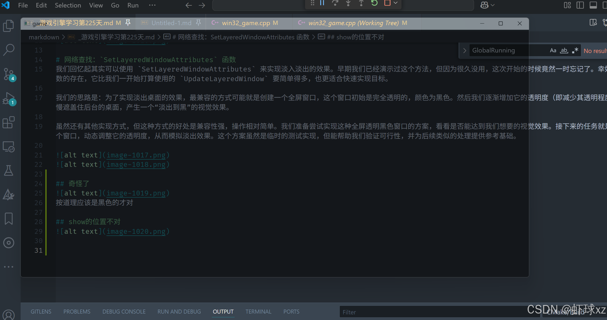Click the stop debugging square button
Viewport: 607px width, 320px height.
coord(387,3)
